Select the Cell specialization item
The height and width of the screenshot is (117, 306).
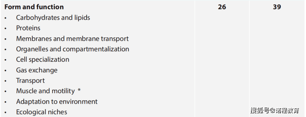click(x=42, y=60)
